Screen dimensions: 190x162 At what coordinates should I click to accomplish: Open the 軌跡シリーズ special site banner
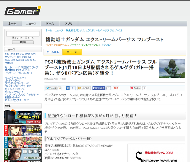pos(23,142)
